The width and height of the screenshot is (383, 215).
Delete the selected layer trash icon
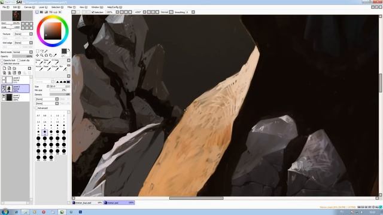pos(19,73)
